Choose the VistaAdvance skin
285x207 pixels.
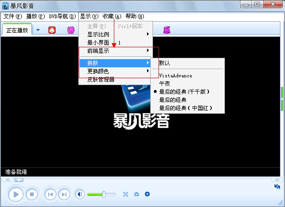pos(188,76)
